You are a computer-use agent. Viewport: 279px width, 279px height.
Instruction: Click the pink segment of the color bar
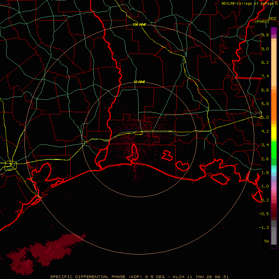tap(274, 188)
